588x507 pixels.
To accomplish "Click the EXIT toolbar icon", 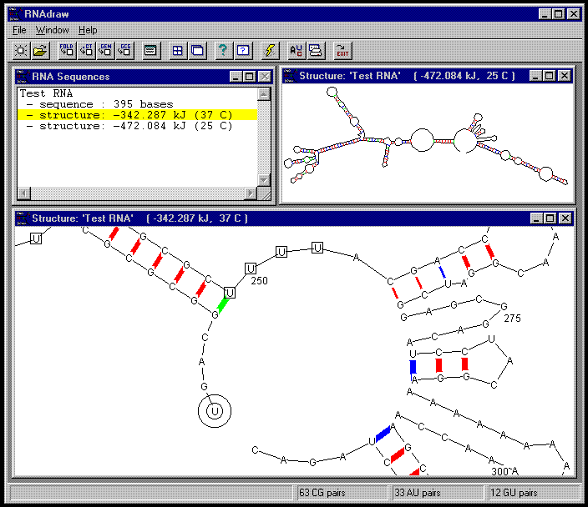I will (x=342, y=50).
